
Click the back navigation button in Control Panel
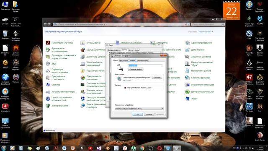point(45,24)
